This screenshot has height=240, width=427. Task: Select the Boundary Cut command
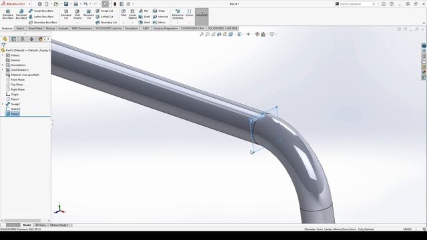click(106, 22)
